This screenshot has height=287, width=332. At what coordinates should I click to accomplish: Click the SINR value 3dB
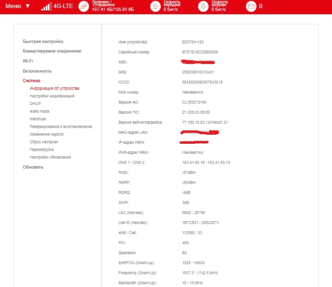[x=185, y=203]
